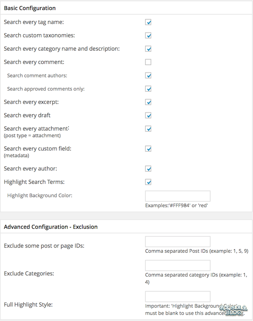Click the 'Search every category name and description:' label
Screen dimensions: 253x321
(x=62, y=49)
